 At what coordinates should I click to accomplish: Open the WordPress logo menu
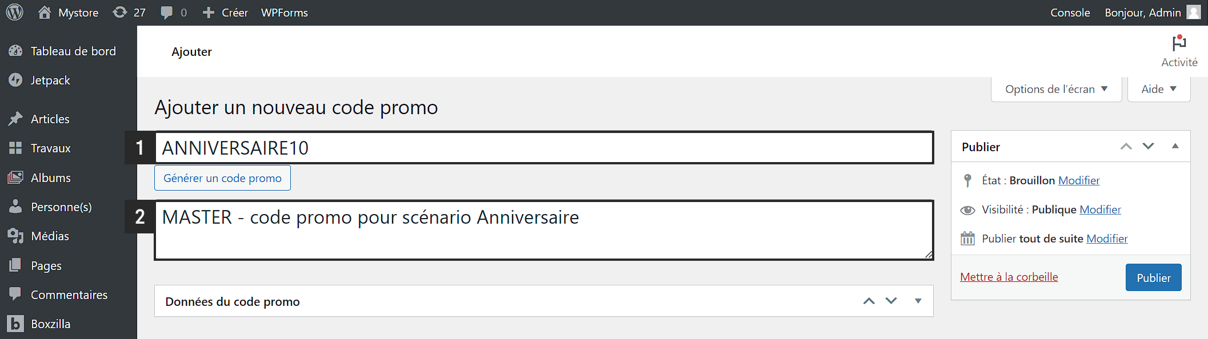[15, 12]
